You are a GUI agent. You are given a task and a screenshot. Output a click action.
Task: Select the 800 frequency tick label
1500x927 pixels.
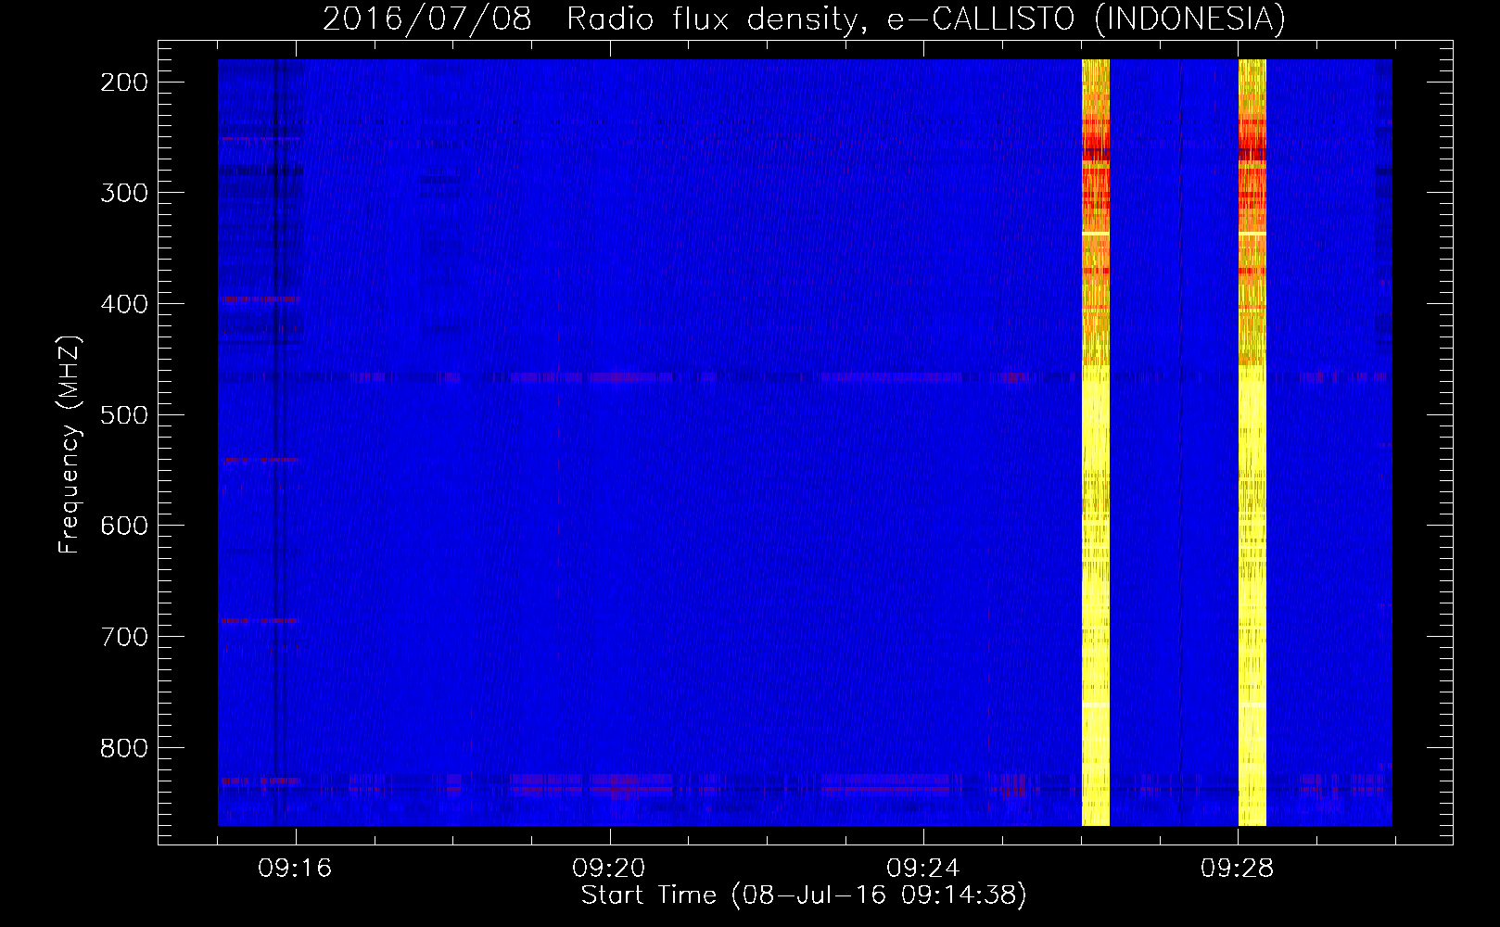click(x=124, y=748)
